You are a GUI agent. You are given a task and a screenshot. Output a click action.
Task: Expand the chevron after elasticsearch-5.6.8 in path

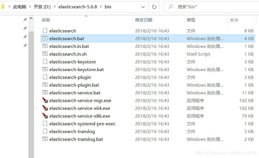tap(101, 7)
